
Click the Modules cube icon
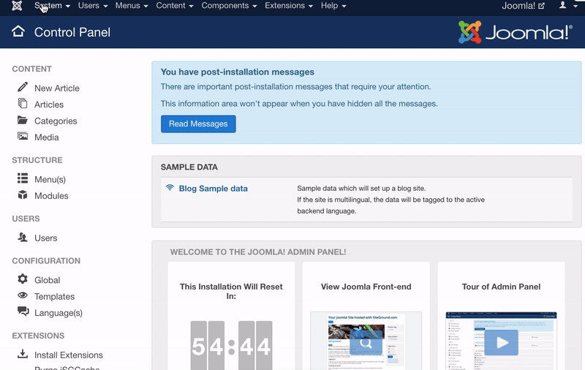click(x=23, y=195)
